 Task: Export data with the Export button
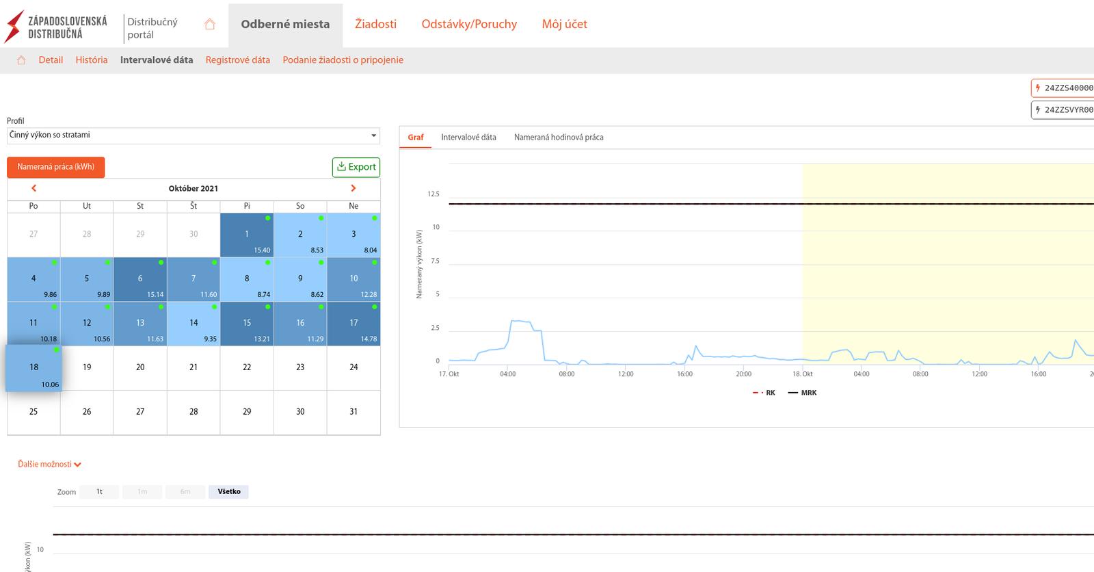356,167
